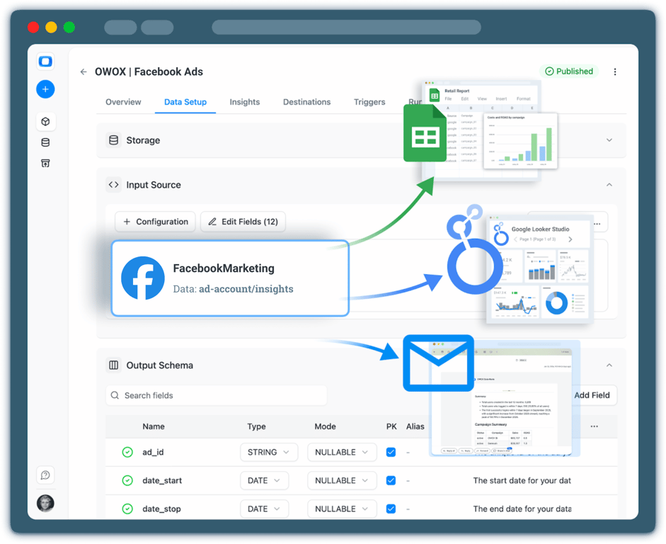Click the FacebookMarketing source card

point(230,278)
